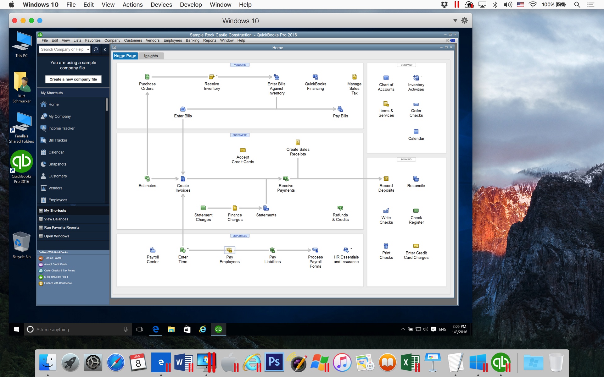Open Write Checks icon

pyautogui.click(x=386, y=210)
